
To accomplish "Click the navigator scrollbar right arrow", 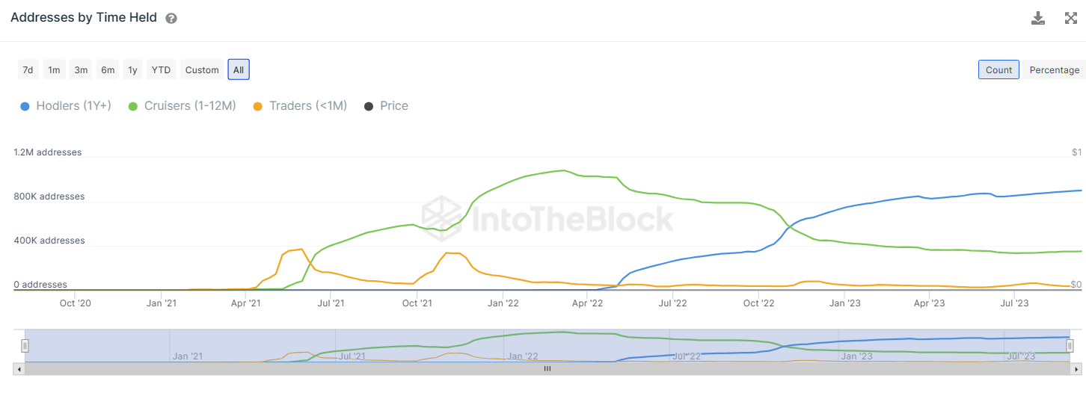I will (x=1075, y=368).
